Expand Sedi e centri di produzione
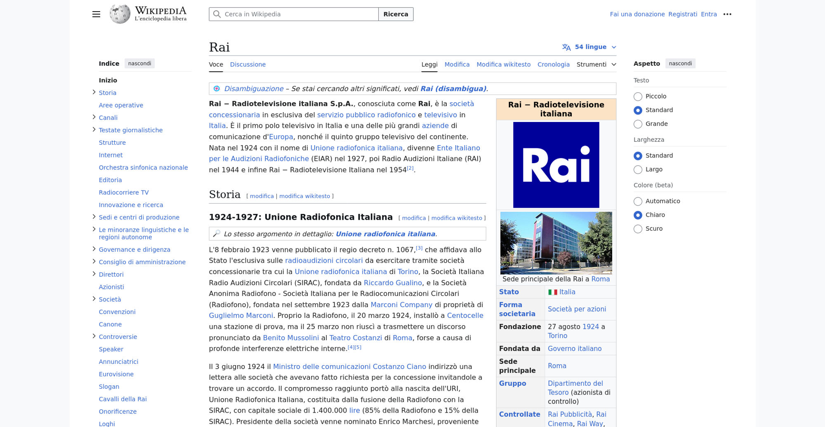The height and width of the screenshot is (427, 825). [x=94, y=217]
